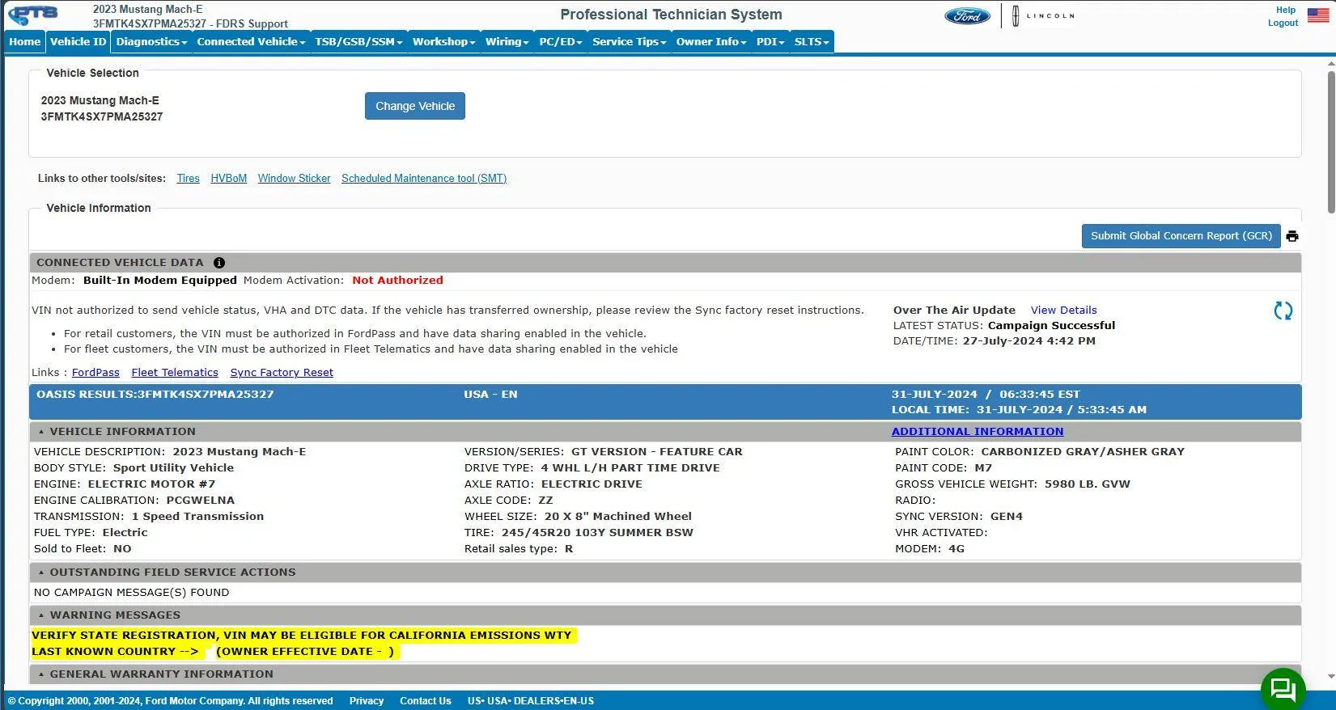This screenshot has height=710, width=1336.
Task: Refresh the Over The Air Update status
Action: [1283, 311]
